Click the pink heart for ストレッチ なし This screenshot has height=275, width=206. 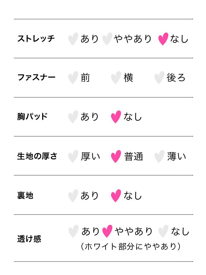click(163, 39)
